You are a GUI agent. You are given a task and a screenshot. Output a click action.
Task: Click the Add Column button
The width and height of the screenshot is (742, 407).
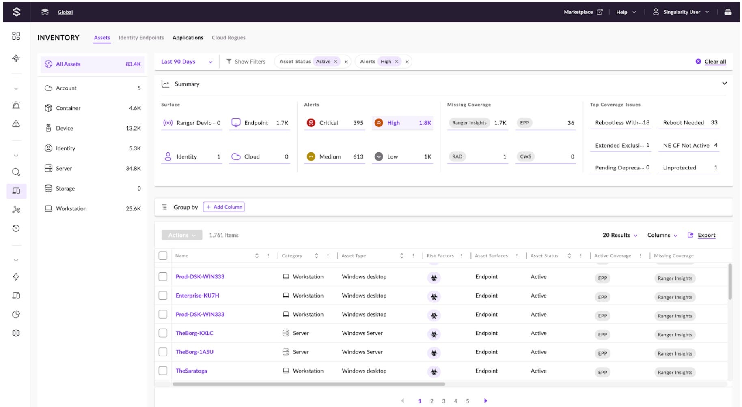point(224,207)
